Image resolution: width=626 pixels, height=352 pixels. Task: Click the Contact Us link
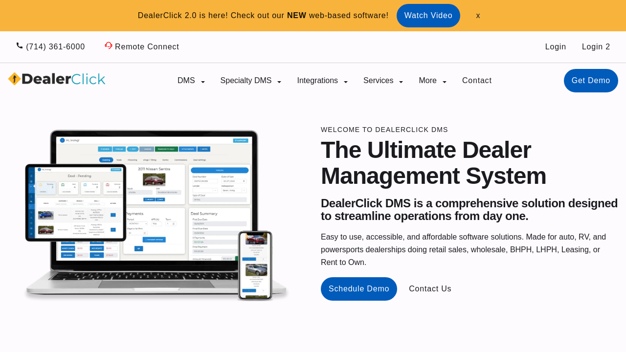(x=430, y=288)
